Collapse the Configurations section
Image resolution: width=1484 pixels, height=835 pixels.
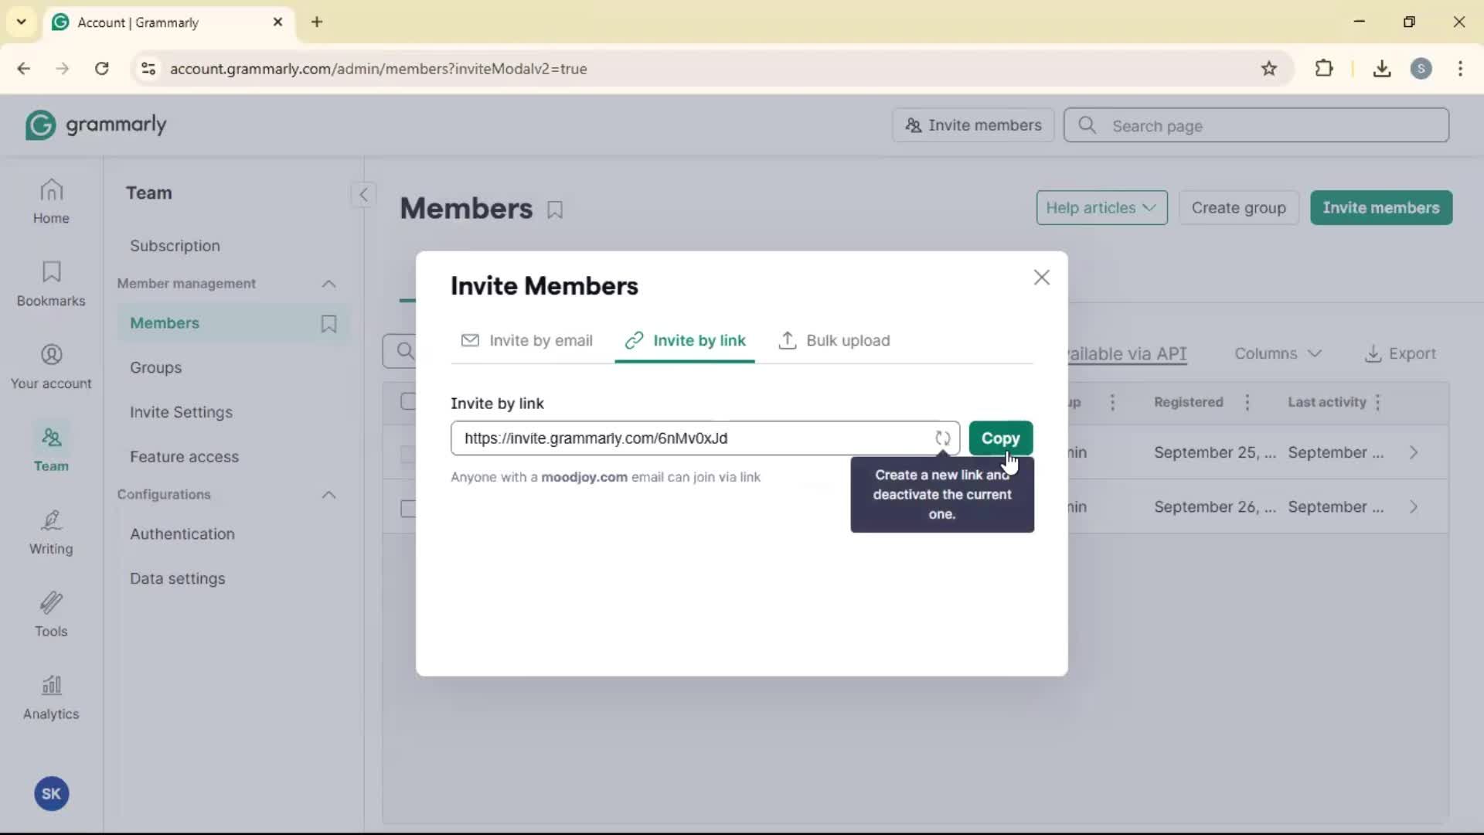click(x=328, y=495)
